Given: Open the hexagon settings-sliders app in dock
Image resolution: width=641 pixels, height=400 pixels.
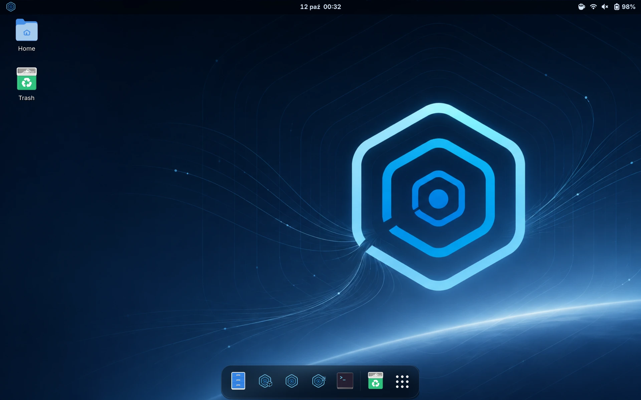Looking at the screenshot, I should [x=318, y=381].
